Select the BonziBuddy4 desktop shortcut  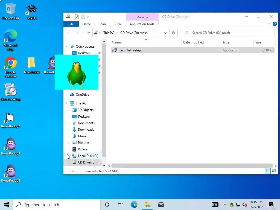click(10, 173)
